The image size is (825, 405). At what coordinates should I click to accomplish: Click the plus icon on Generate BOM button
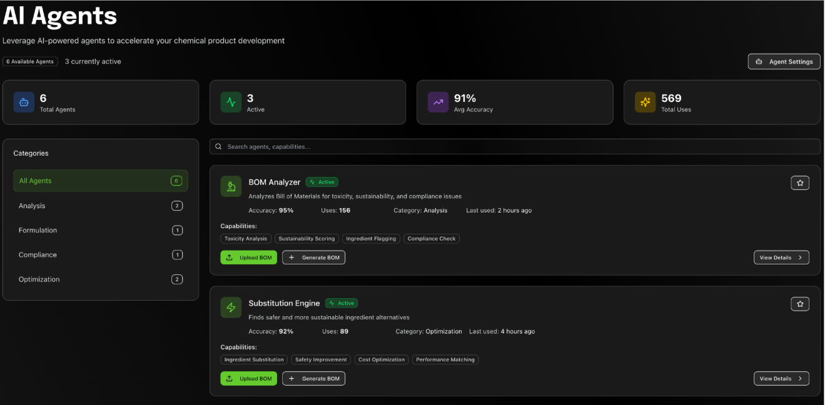291,257
